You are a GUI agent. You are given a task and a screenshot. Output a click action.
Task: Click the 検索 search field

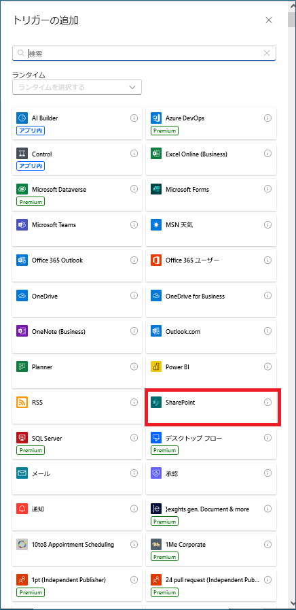tap(144, 53)
